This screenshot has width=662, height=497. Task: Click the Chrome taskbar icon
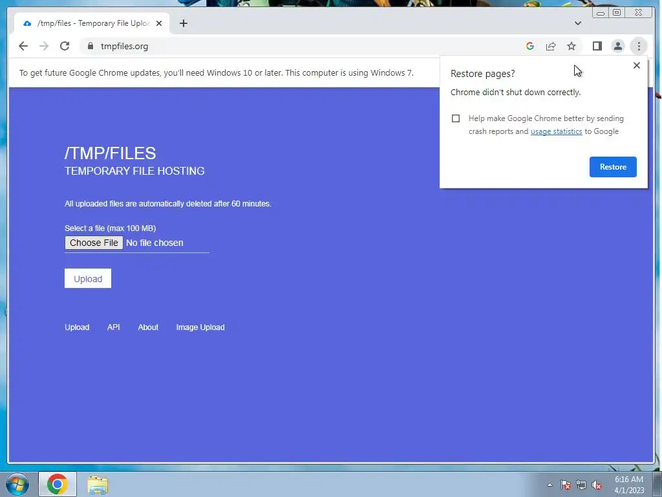coord(58,484)
